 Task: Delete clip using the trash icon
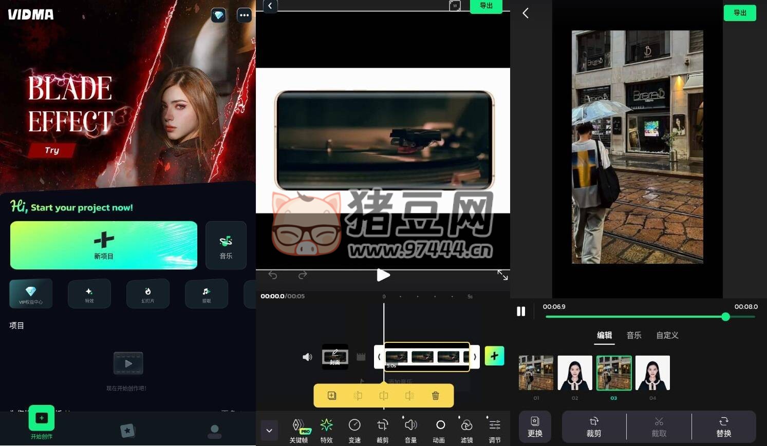(435, 396)
